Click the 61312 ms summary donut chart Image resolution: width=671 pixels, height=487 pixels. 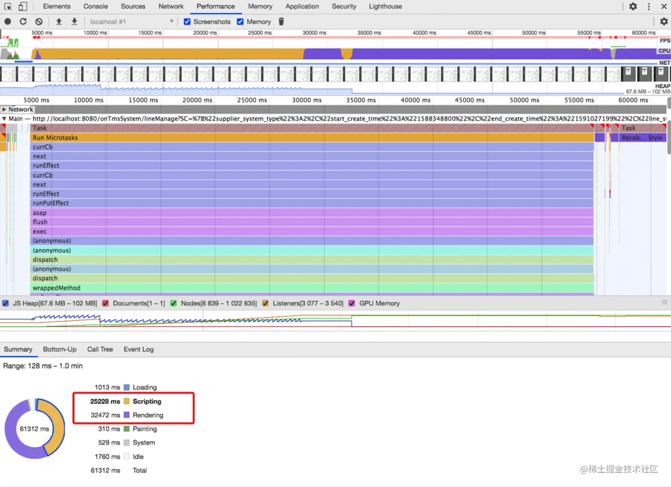coord(35,429)
